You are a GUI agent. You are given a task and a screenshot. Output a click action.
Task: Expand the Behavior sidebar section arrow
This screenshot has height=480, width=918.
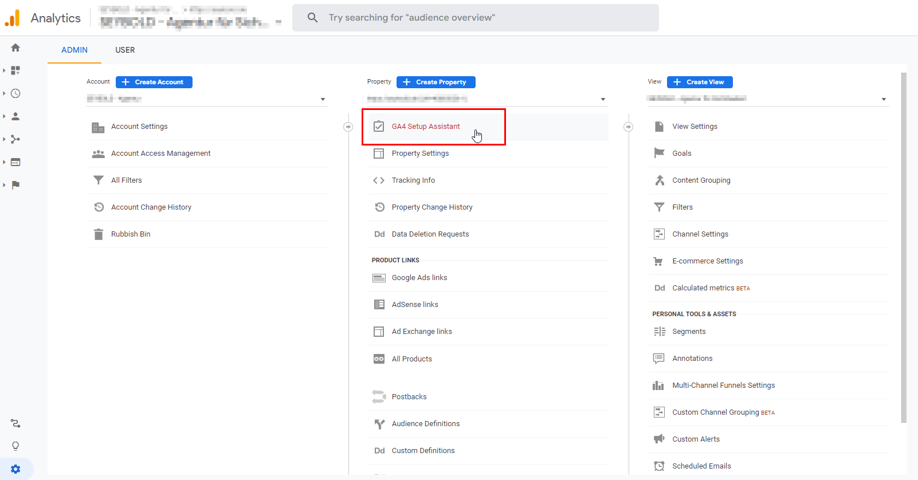click(x=4, y=162)
